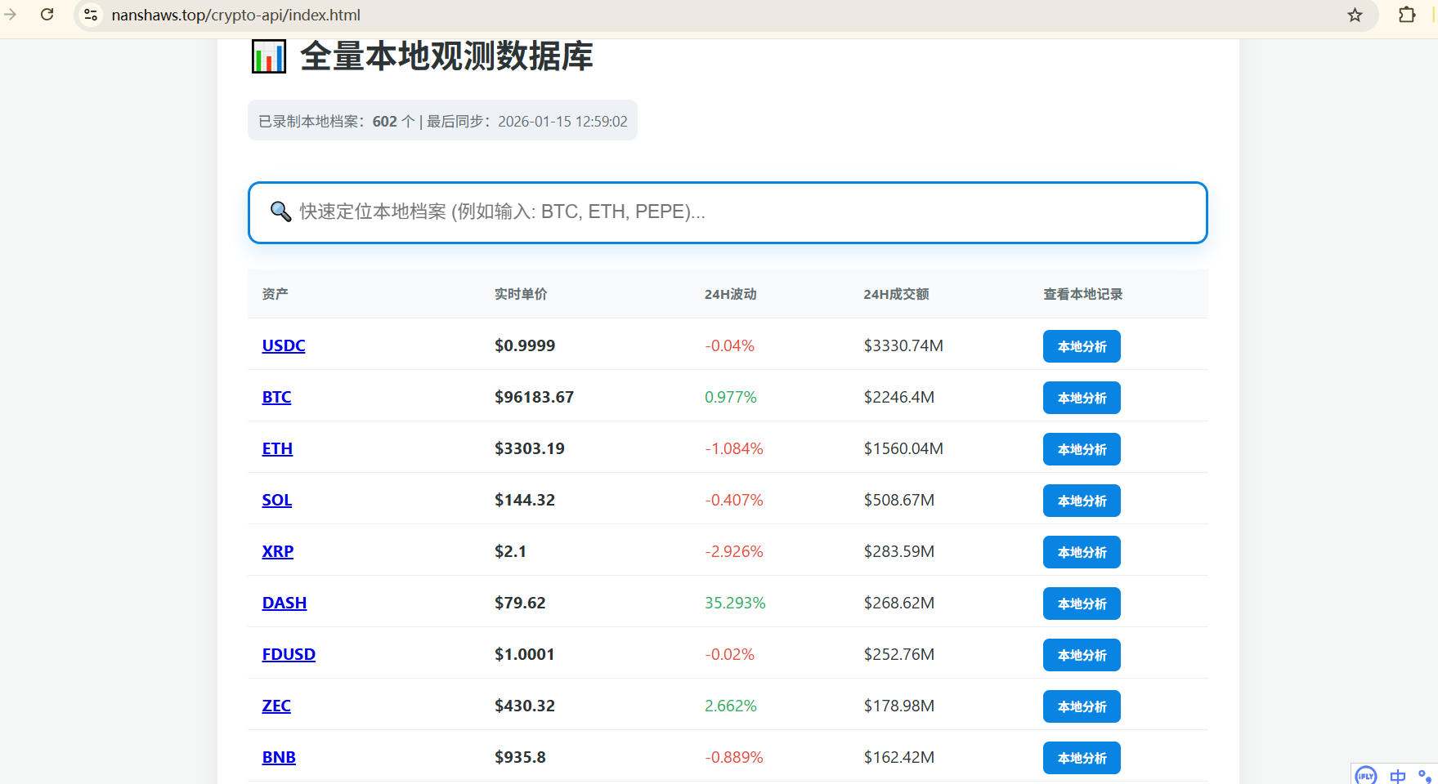Viewport: 1438px width, 784px height.
Task: Open the XRP asset link
Action: point(277,551)
